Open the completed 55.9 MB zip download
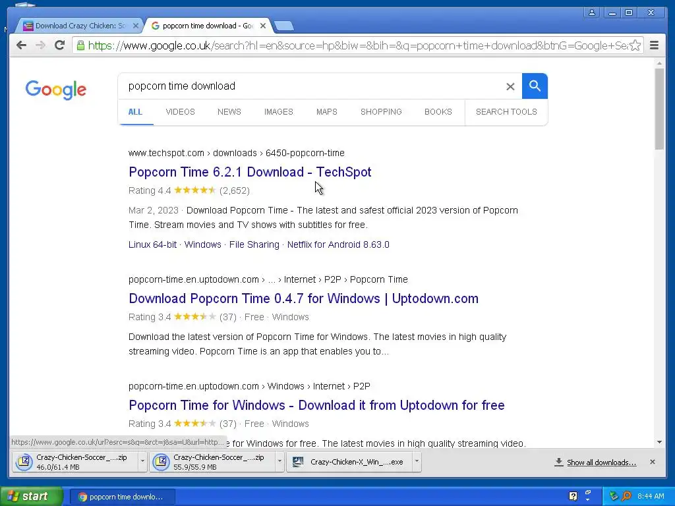Image resolution: width=675 pixels, height=506 pixels. point(212,462)
